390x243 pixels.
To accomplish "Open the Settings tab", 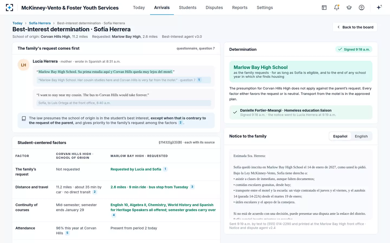I will point(265,8).
